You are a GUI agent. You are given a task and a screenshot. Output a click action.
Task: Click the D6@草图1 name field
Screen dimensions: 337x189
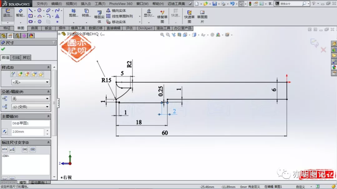pyautogui.click(x=31, y=123)
